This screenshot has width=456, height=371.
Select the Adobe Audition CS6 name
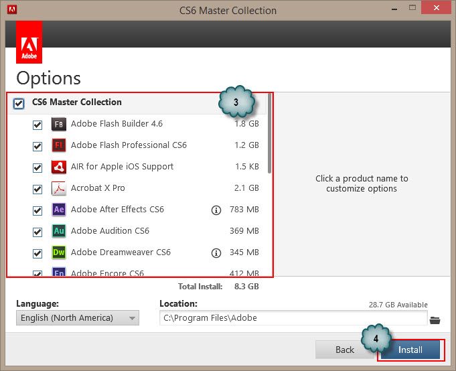pyautogui.click(x=110, y=231)
